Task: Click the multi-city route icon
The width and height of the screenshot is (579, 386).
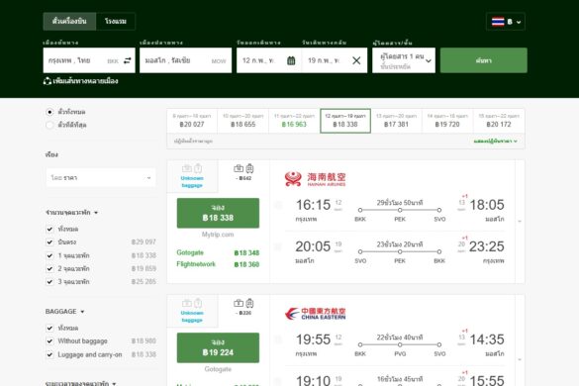Action: click(48, 81)
